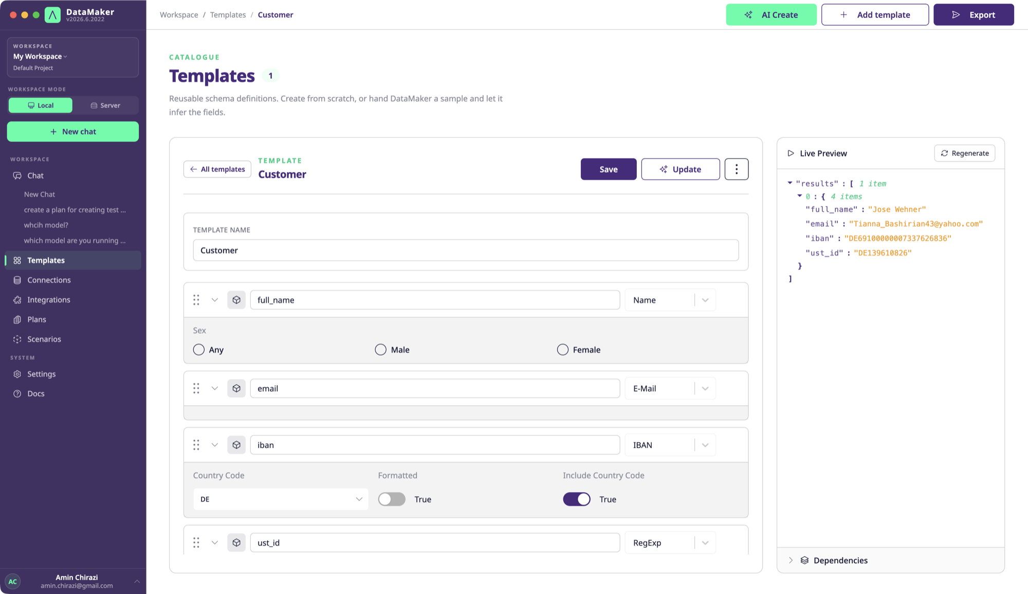Screen dimensions: 1028x594
Task: Select the Male sex radio option
Action: coord(380,350)
